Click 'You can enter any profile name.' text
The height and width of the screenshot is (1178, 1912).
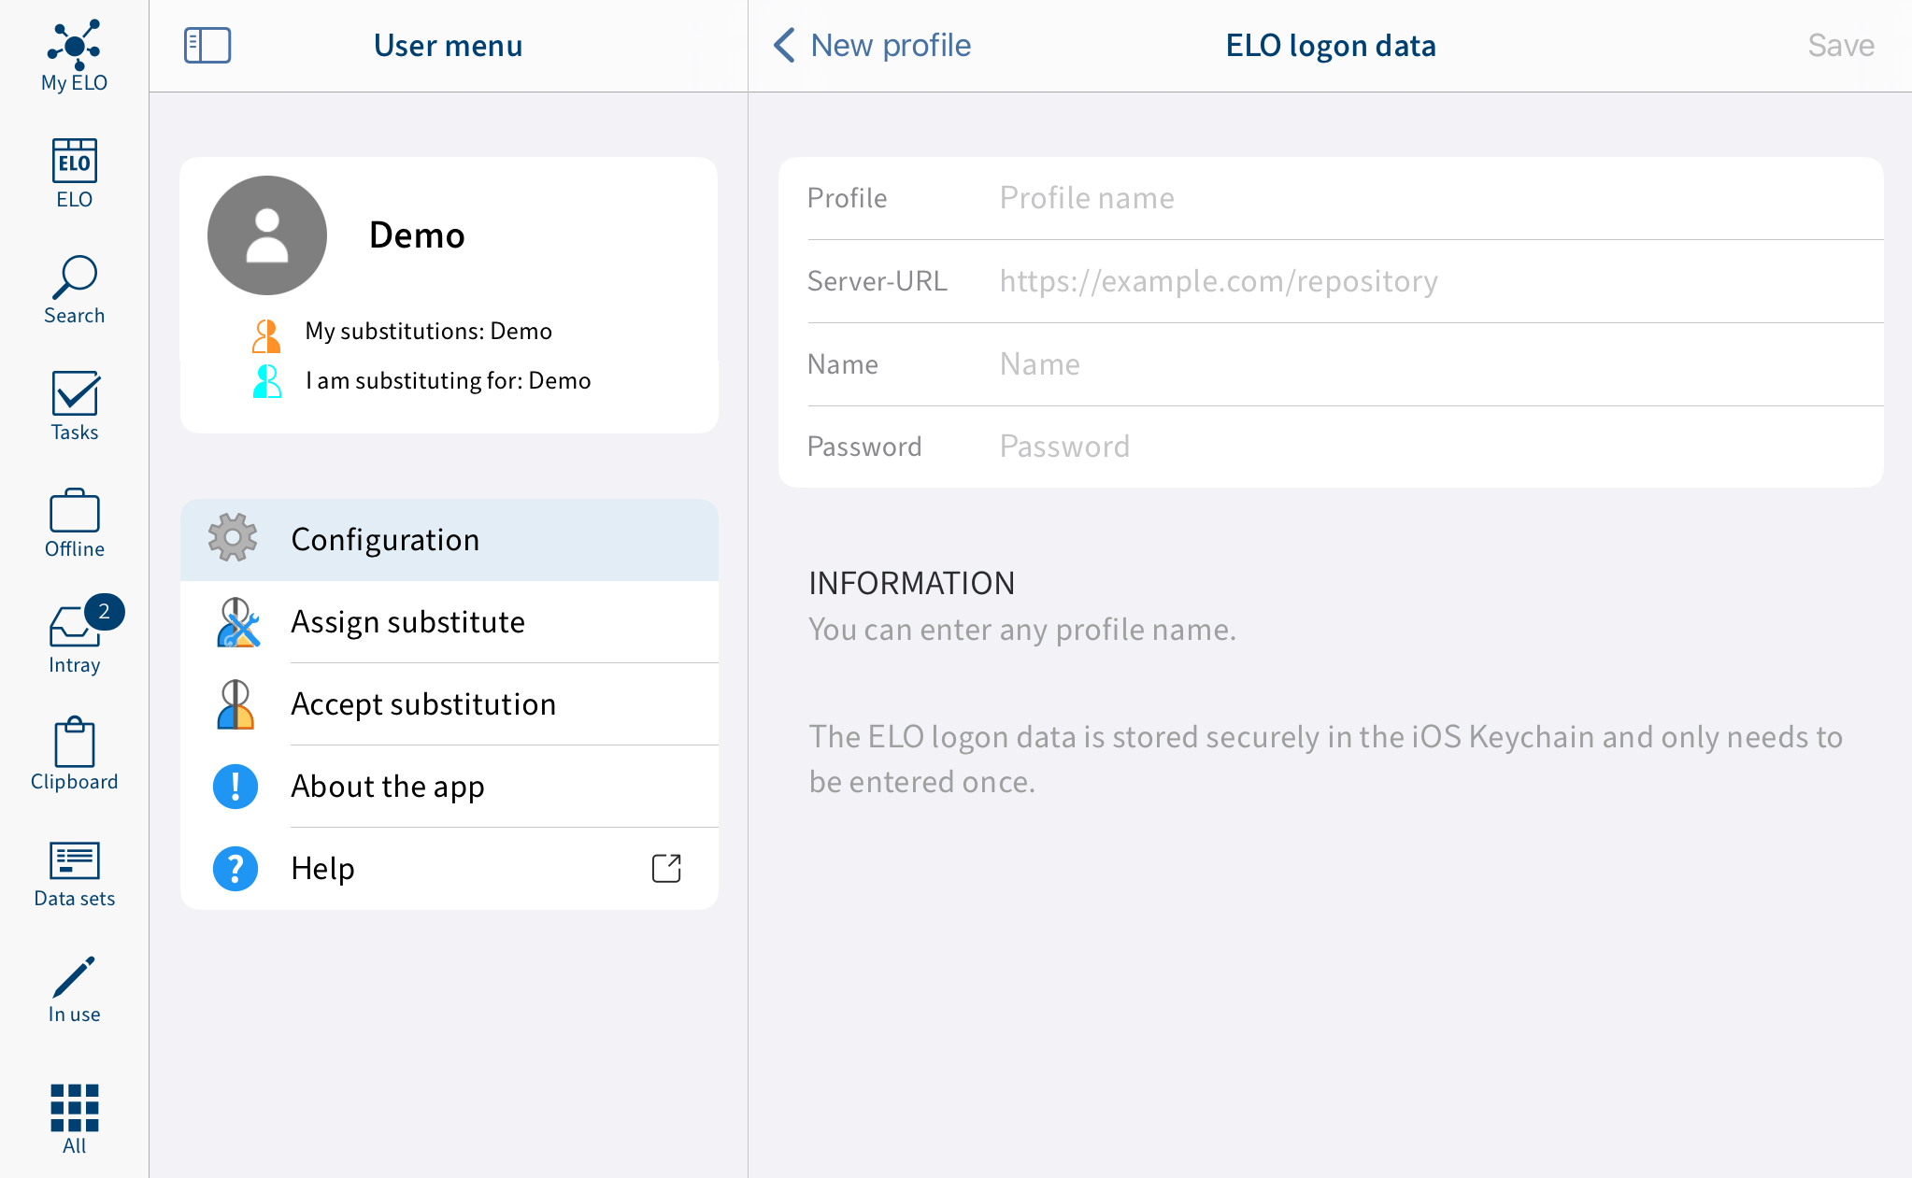click(x=1022, y=630)
